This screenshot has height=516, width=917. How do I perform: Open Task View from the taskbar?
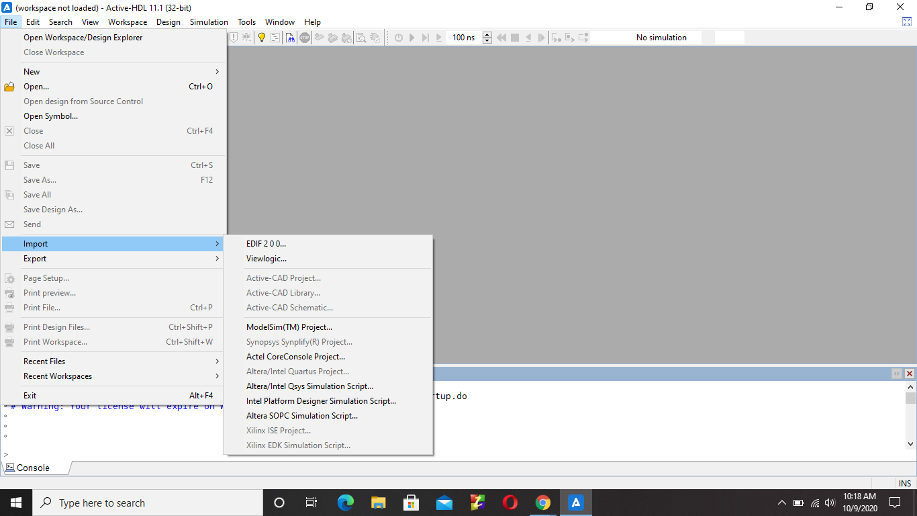click(311, 503)
